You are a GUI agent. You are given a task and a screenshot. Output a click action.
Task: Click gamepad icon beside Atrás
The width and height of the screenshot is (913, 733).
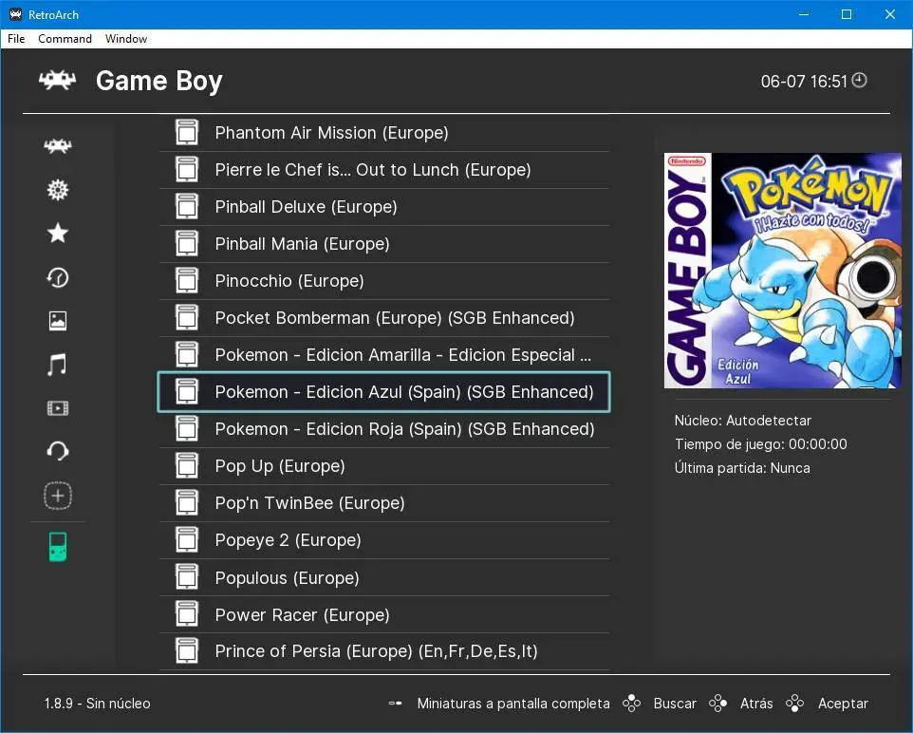pos(717,704)
